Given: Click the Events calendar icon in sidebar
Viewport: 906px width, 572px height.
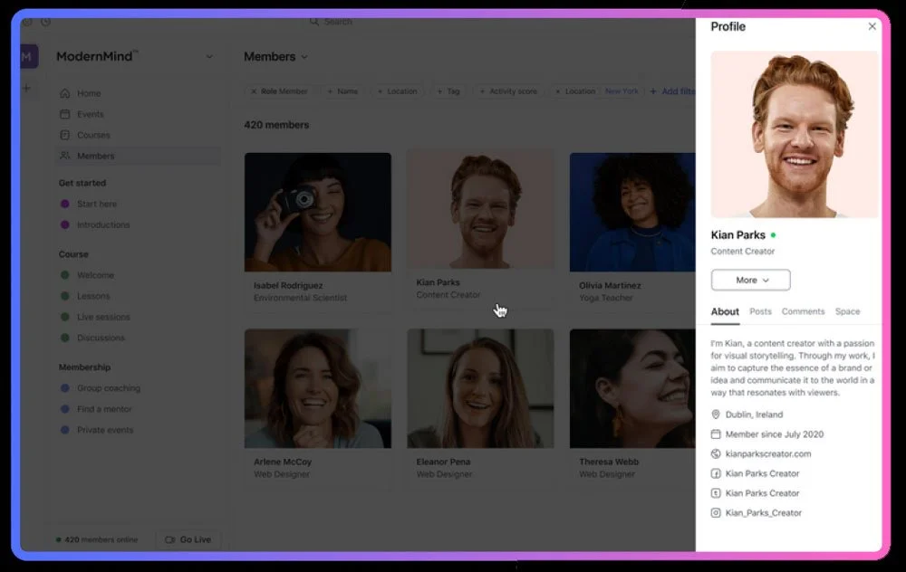Looking at the screenshot, I should pyautogui.click(x=64, y=114).
